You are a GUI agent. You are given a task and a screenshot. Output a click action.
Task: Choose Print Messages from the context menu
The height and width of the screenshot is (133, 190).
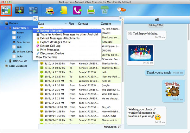coord(67,50)
